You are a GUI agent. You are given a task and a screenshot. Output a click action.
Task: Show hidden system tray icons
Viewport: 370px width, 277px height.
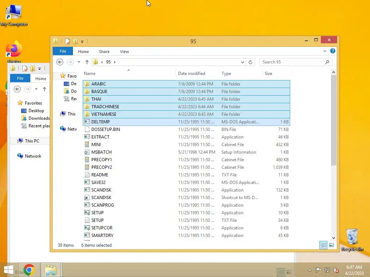tap(310, 270)
